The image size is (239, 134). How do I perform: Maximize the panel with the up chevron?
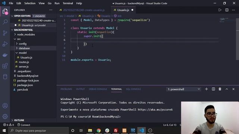(227, 89)
